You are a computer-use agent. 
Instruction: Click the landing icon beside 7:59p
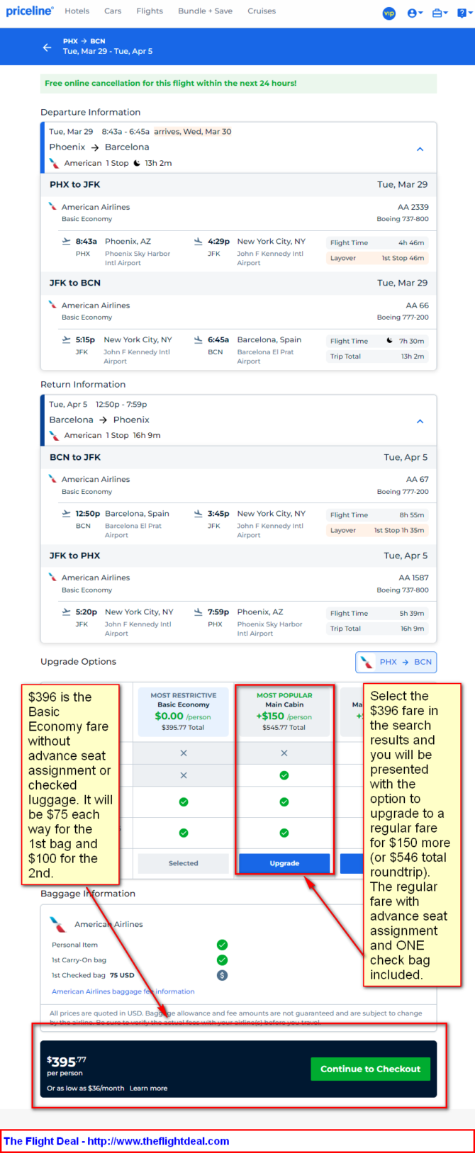tap(199, 612)
